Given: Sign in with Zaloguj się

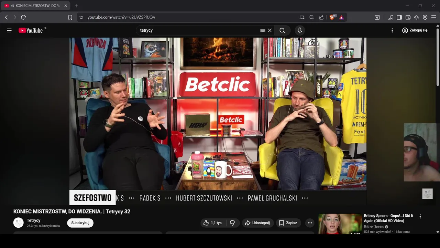Looking at the screenshot, I should [x=415, y=30].
